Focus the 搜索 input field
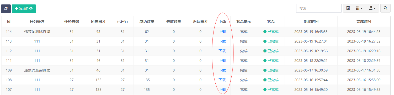 (x=318, y=8)
